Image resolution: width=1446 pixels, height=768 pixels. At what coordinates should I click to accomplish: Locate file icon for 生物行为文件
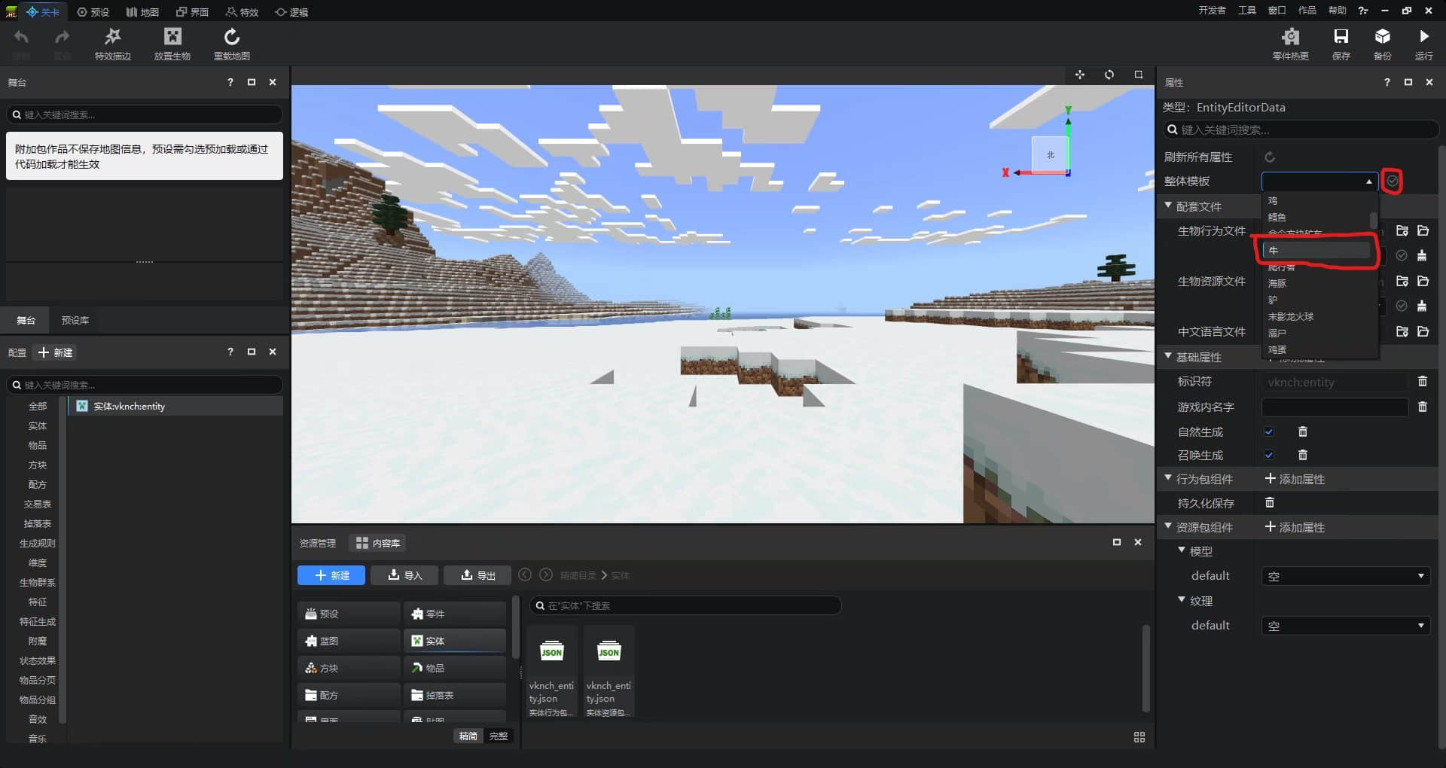[x=1402, y=230]
